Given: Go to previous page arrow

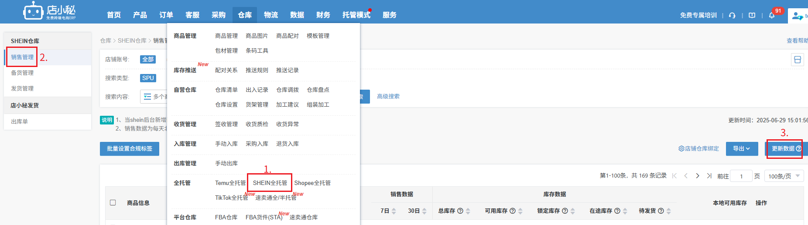Looking at the screenshot, I should pyautogui.click(x=686, y=176).
